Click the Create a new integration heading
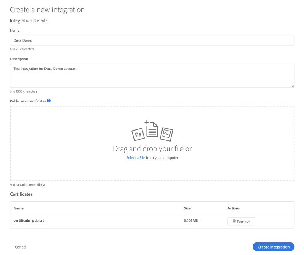Viewport: 304px width, 255px height. pos(47,9)
